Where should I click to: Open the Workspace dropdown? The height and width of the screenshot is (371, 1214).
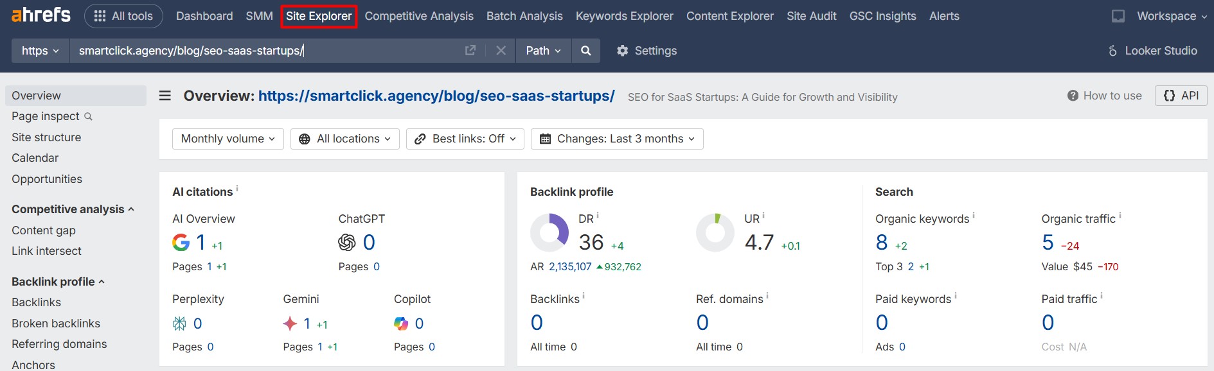tap(1172, 16)
